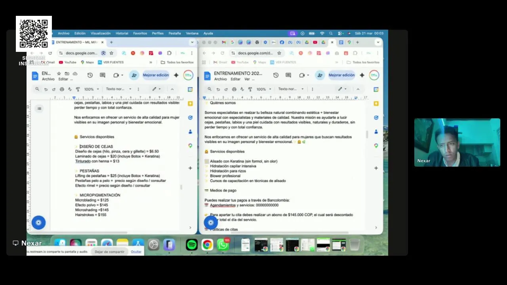
Task: Open the Historial menu in macOS menu bar
Action: 122,33
